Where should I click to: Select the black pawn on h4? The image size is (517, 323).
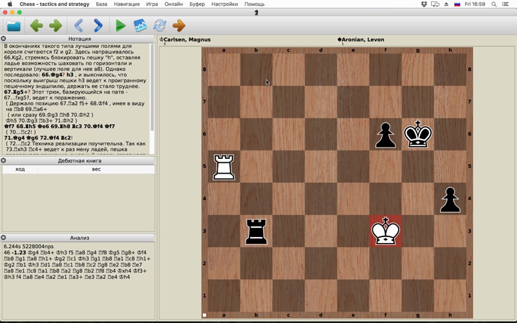450,200
